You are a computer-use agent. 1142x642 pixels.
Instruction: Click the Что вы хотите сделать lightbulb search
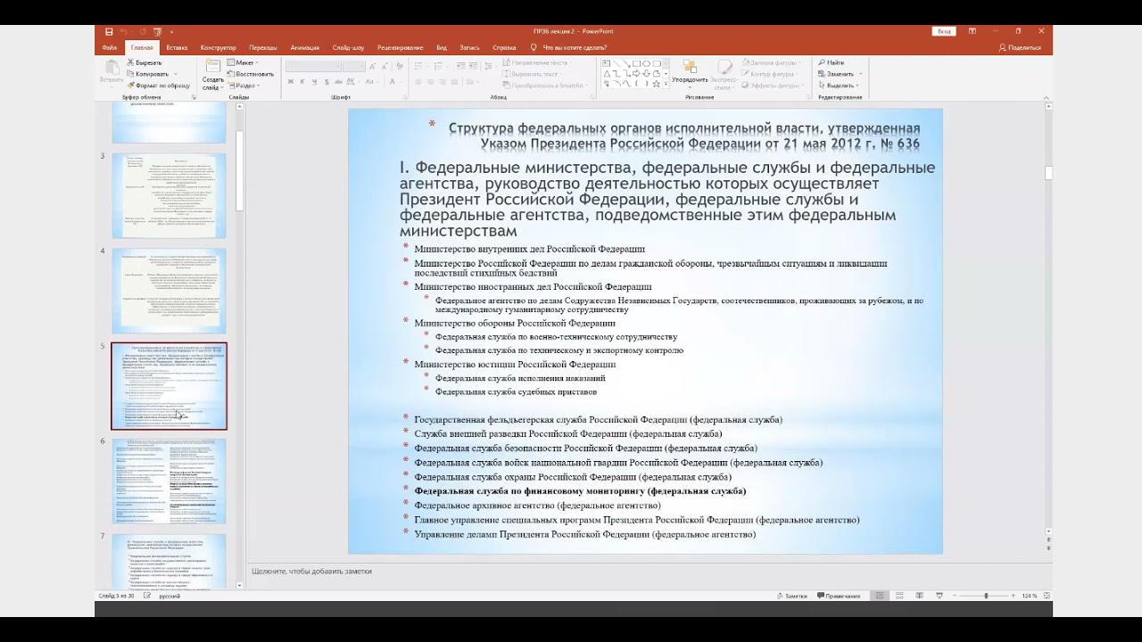pos(568,47)
